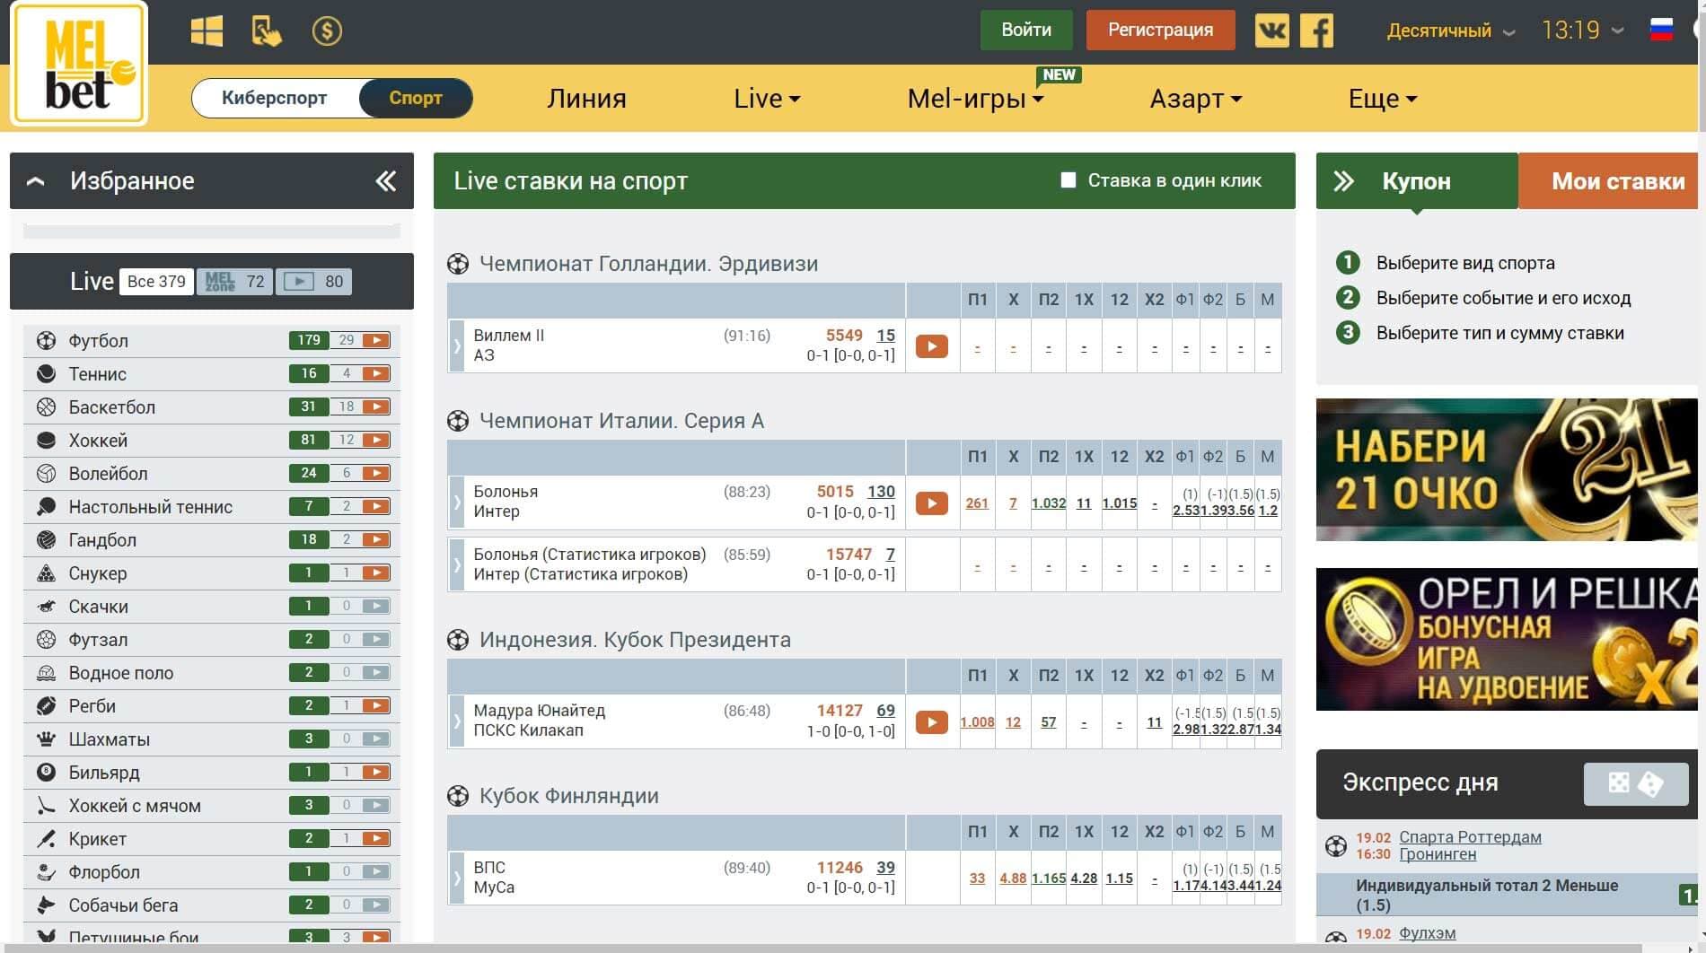Play live video for Болонья – Интер
The image size is (1706, 953).
pyautogui.click(x=932, y=503)
